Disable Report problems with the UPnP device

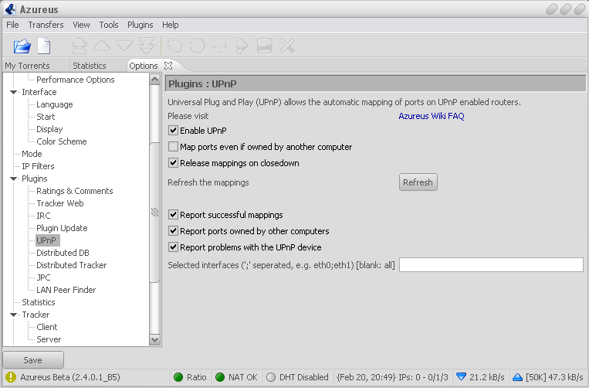173,247
